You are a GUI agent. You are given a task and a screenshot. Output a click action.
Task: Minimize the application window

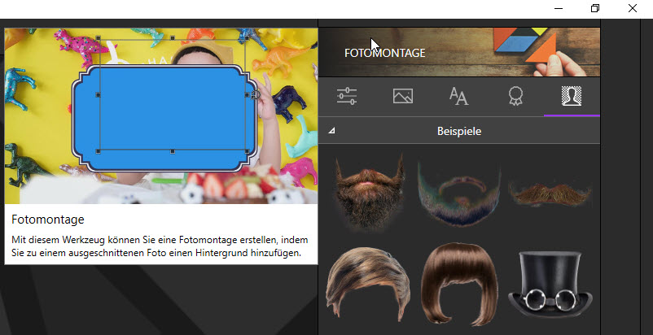coord(559,9)
